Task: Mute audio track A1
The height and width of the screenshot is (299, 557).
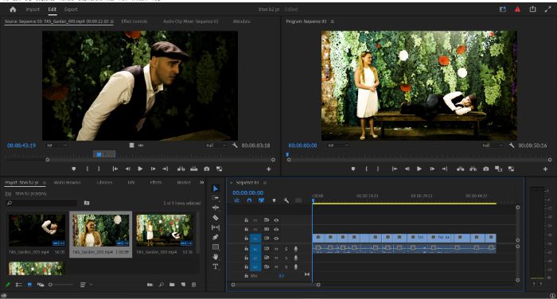Action: tap(276, 249)
